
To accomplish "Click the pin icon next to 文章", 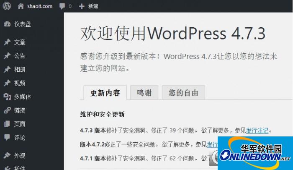I will tap(7, 42).
